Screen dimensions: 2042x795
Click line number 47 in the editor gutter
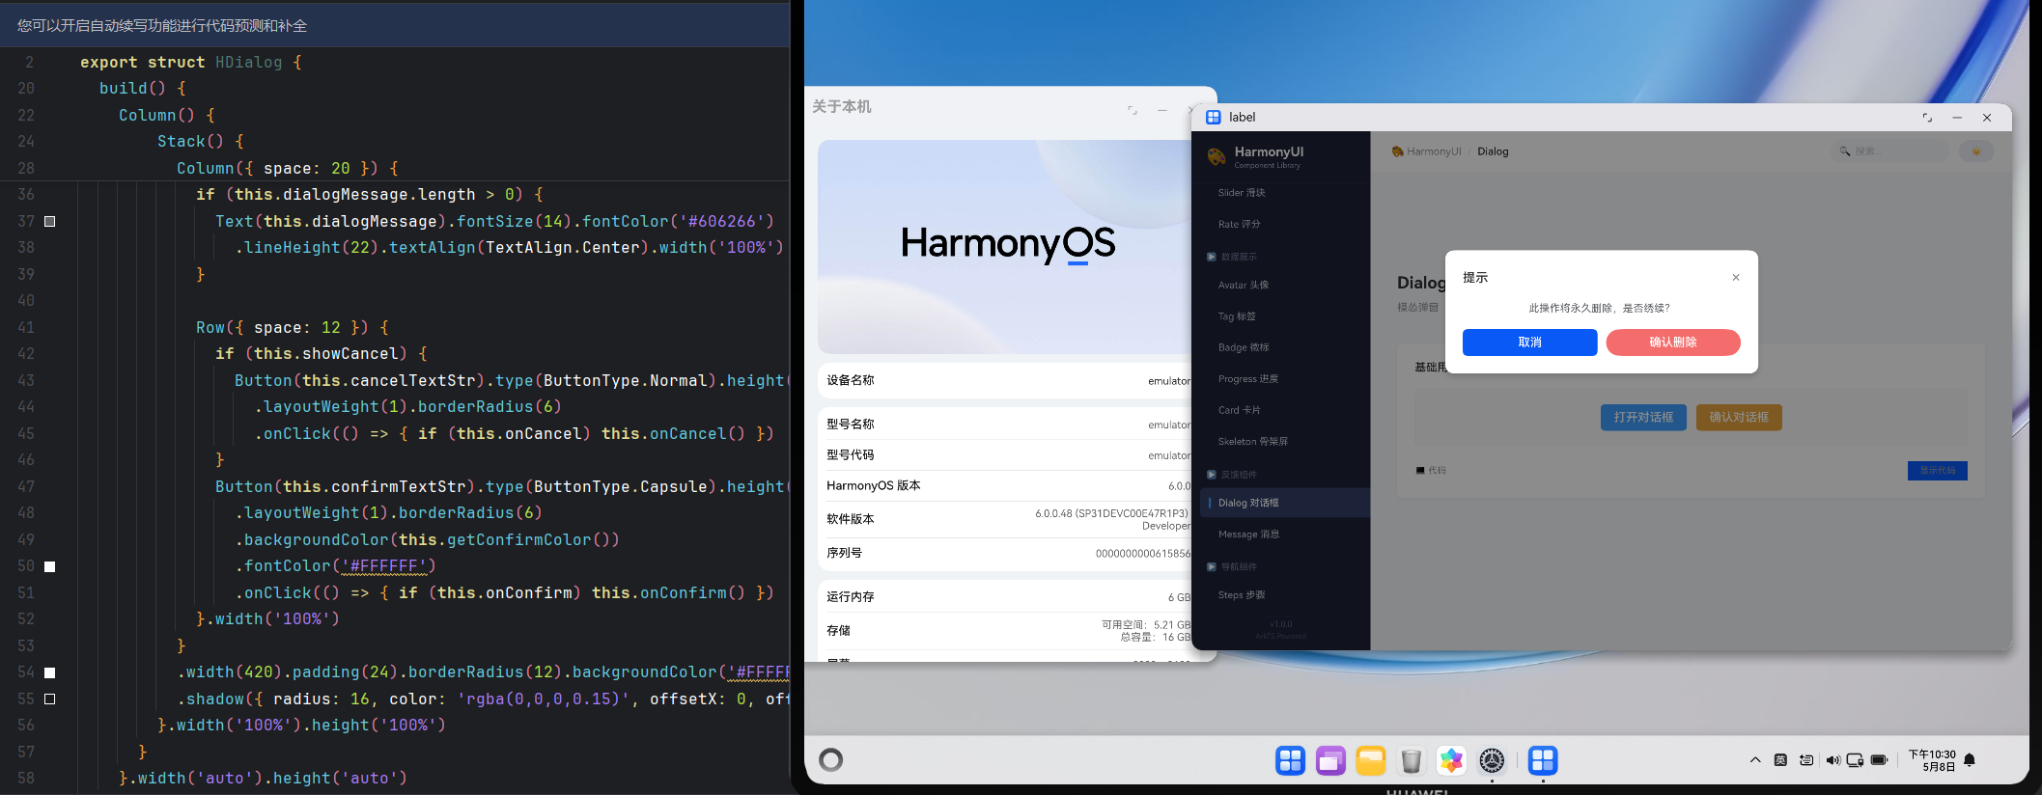(26, 487)
